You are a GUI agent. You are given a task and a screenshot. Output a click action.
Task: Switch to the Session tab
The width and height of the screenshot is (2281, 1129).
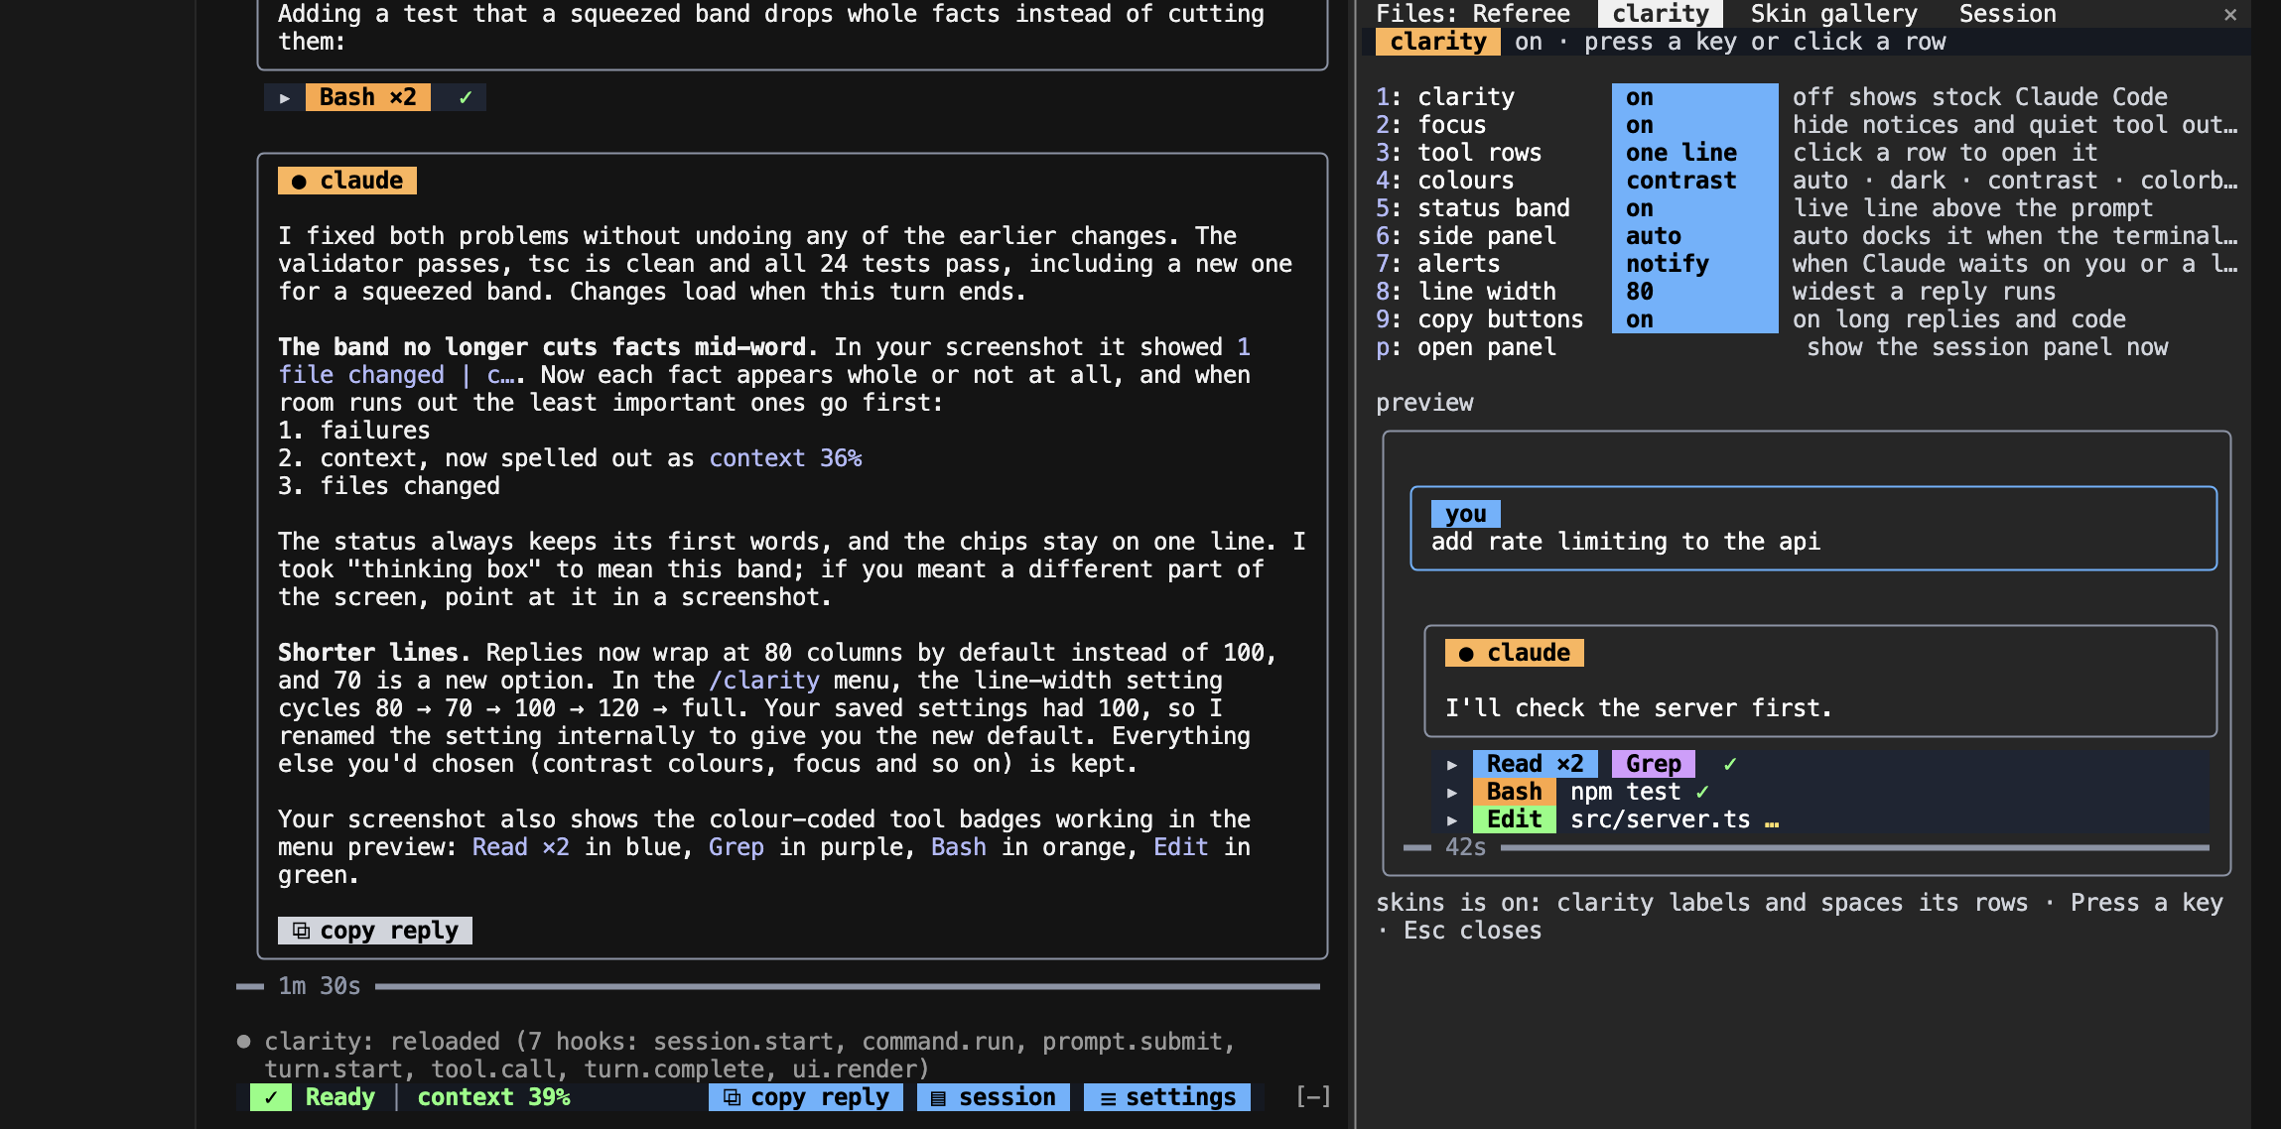(x=2007, y=14)
